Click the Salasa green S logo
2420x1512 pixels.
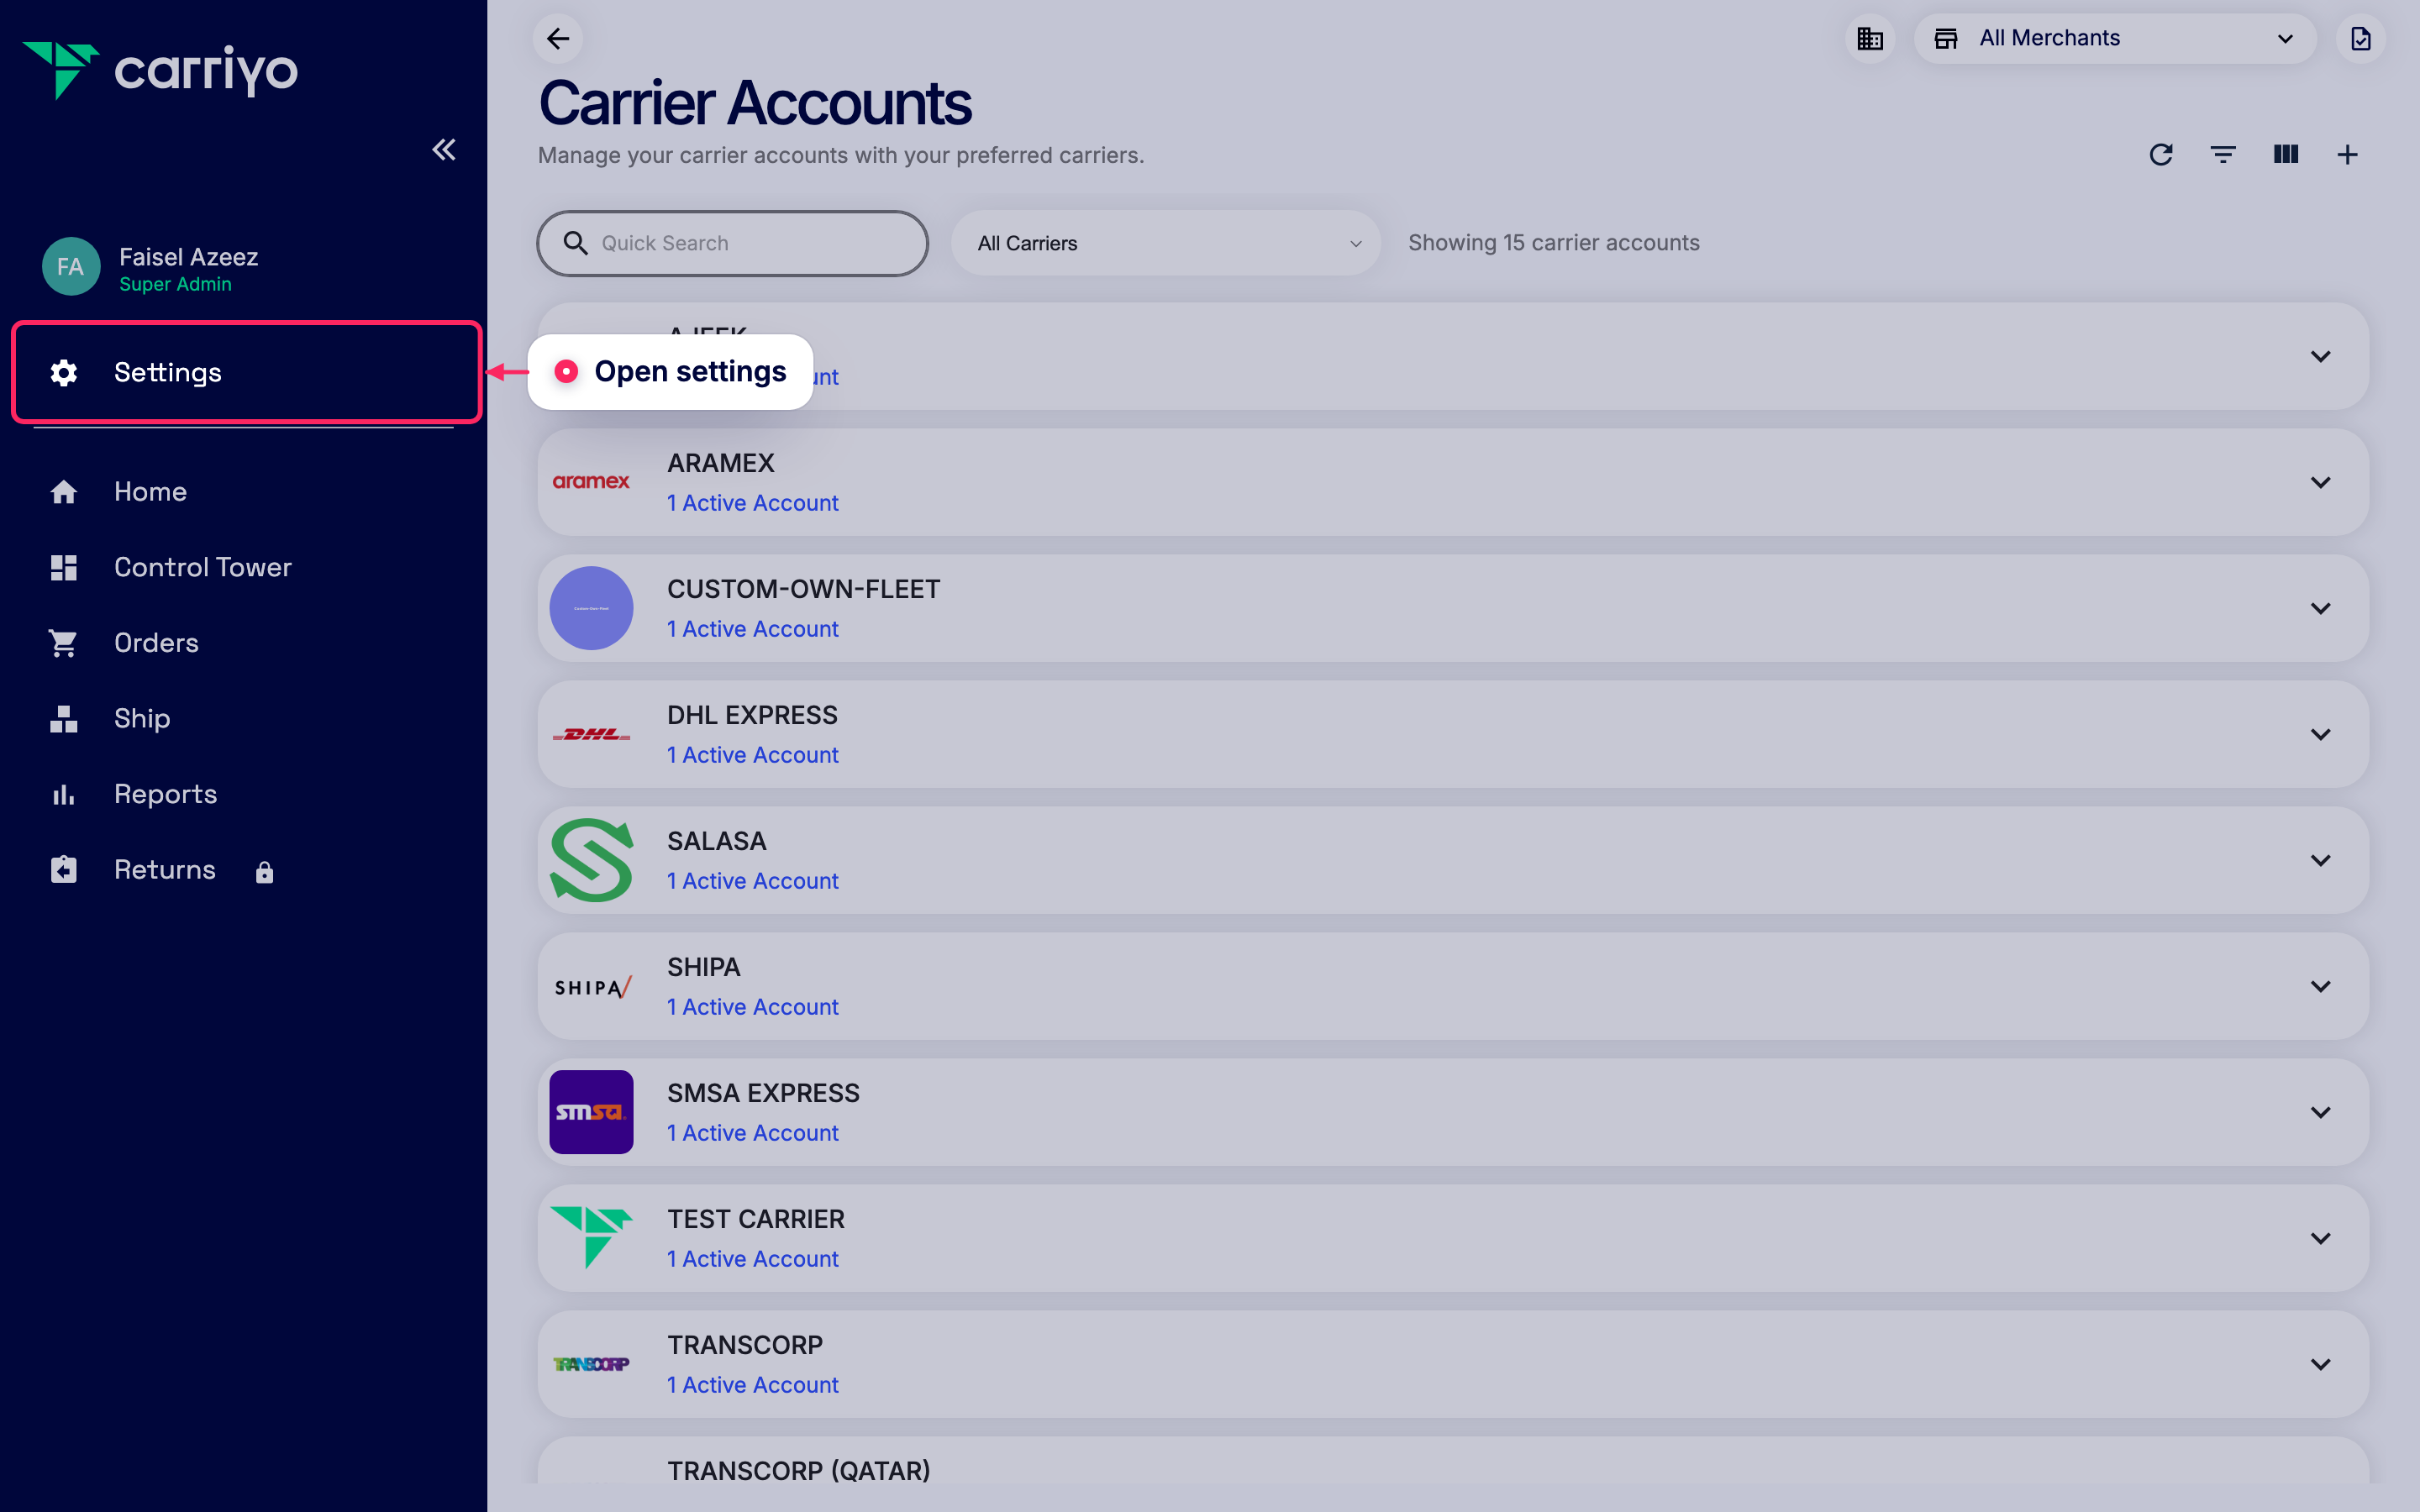pyautogui.click(x=591, y=860)
